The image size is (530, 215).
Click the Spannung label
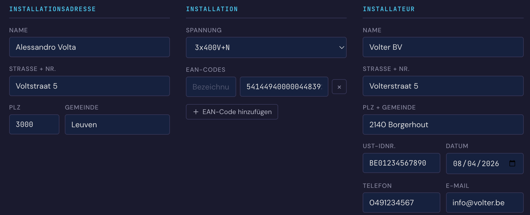(x=204, y=30)
